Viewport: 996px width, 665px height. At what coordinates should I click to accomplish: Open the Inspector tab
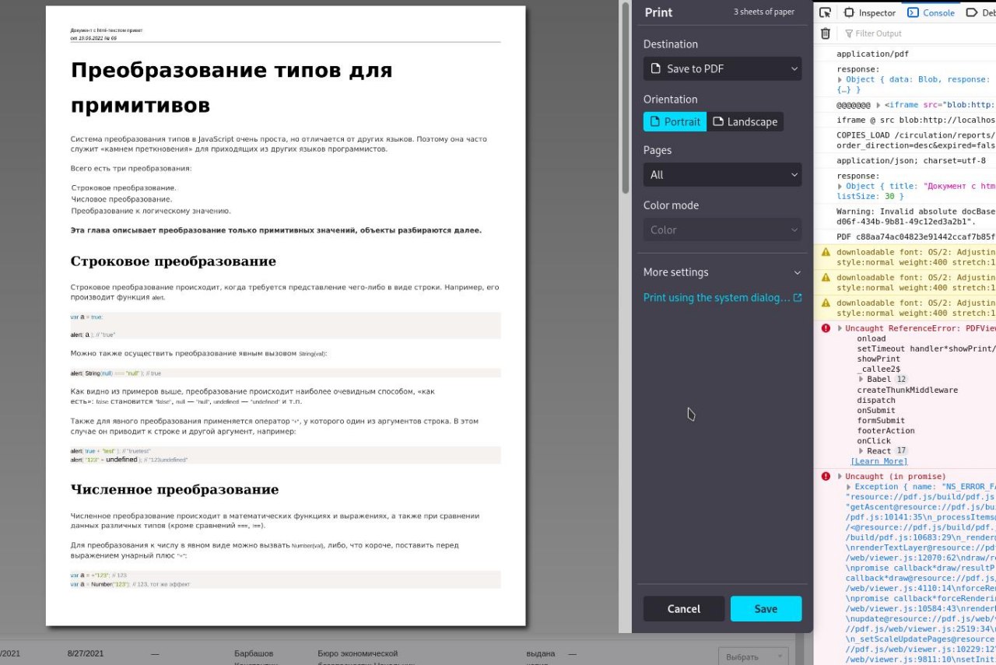click(x=870, y=12)
